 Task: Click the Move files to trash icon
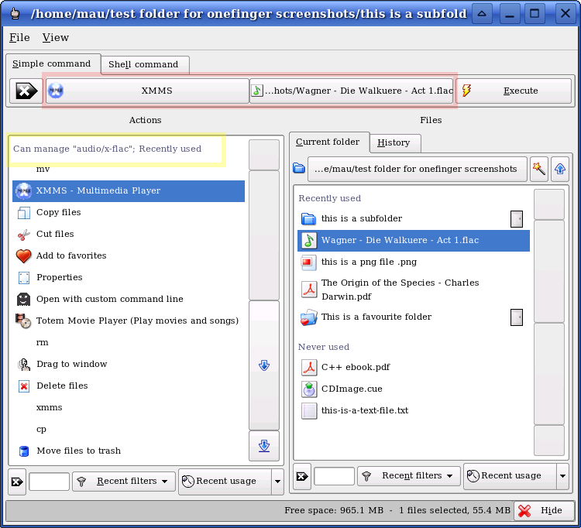pos(23,451)
